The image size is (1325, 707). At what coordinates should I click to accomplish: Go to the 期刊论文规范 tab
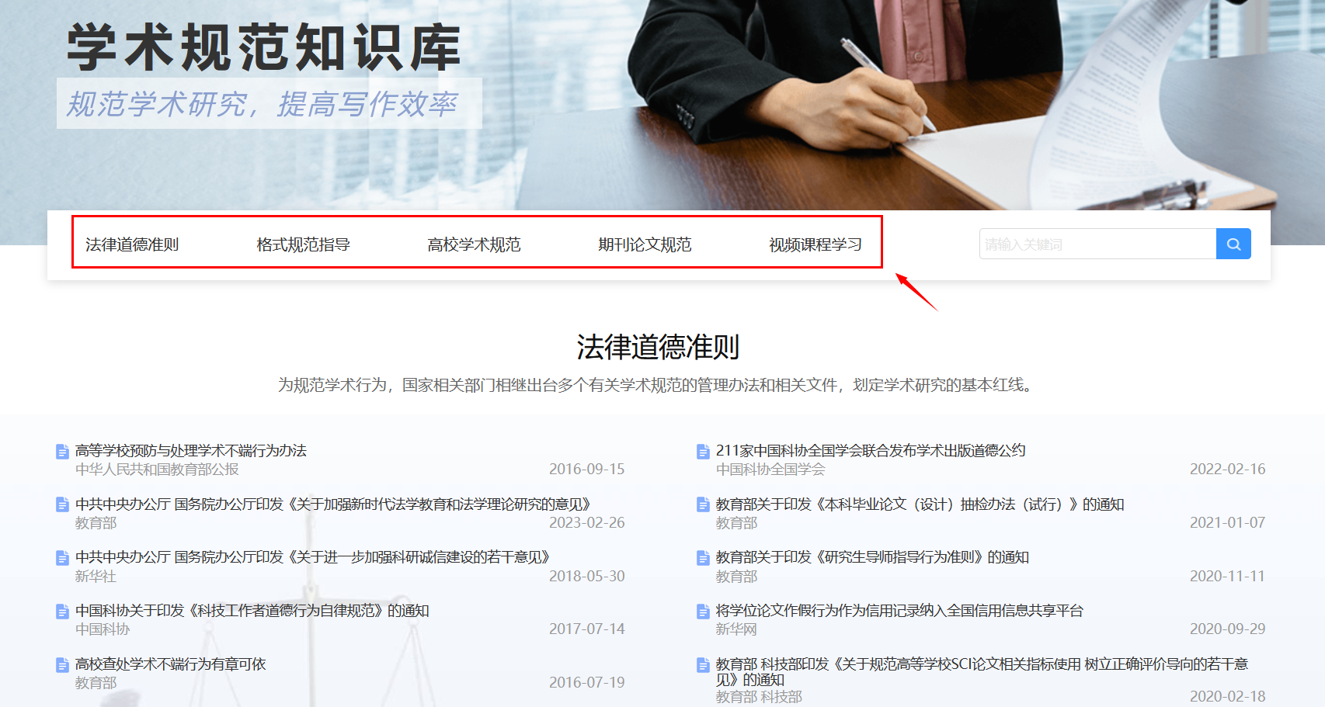click(645, 244)
